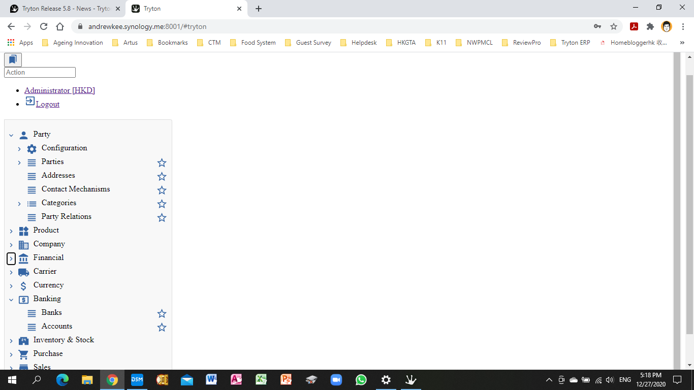Screen dimensions: 694x390
Task: Expand the Financial menu chevron
Action: click(x=11, y=258)
